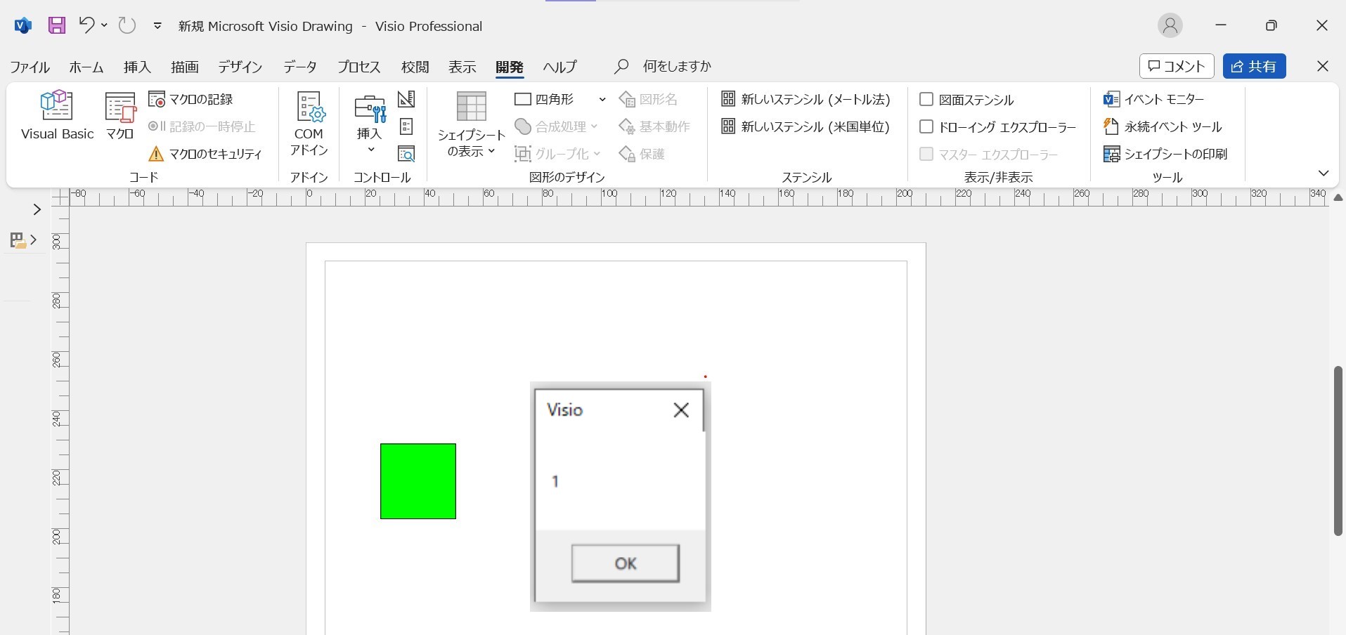Select the green rectangle on the page
The height and width of the screenshot is (635, 1346).
[x=418, y=480]
